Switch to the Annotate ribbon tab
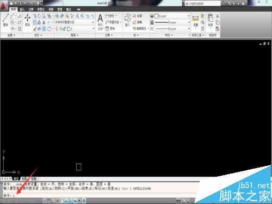Screen dimensions: 272x204 click(31, 9)
